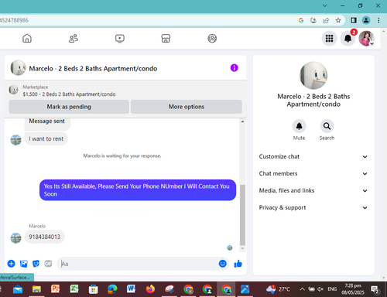This screenshot has width=387, height=297.
Task: Click the browser address bar URL
Action: (14, 20)
